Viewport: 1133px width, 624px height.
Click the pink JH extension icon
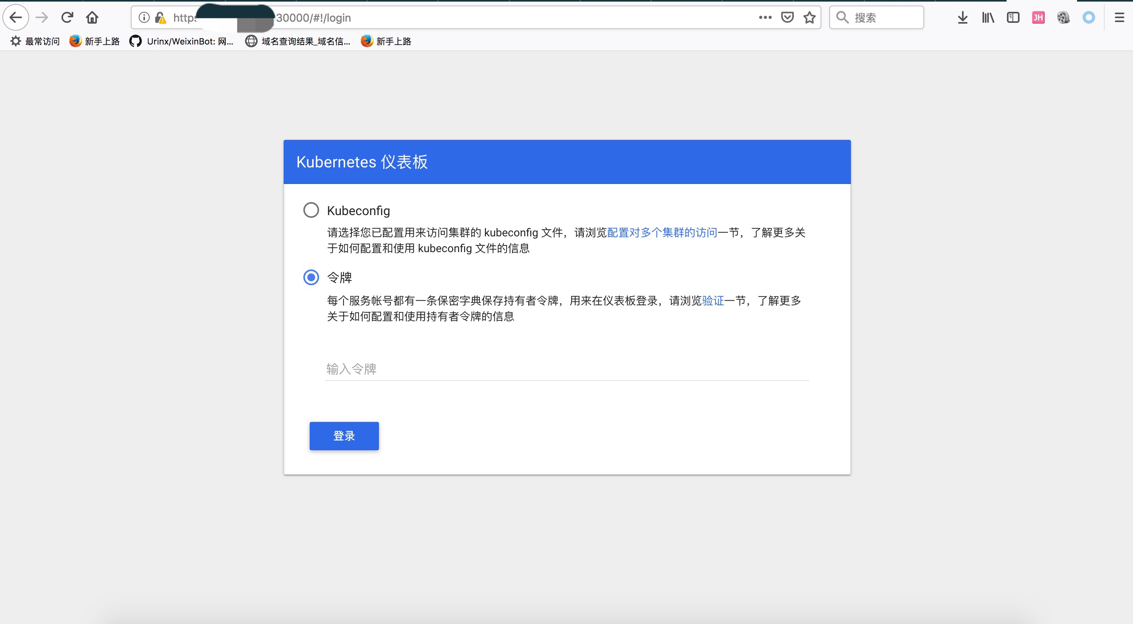click(x=1038, y=18)
